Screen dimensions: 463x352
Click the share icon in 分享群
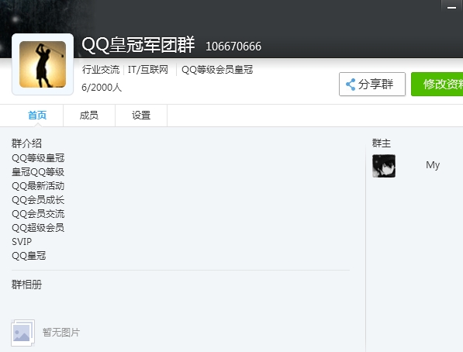coord(351,85)
